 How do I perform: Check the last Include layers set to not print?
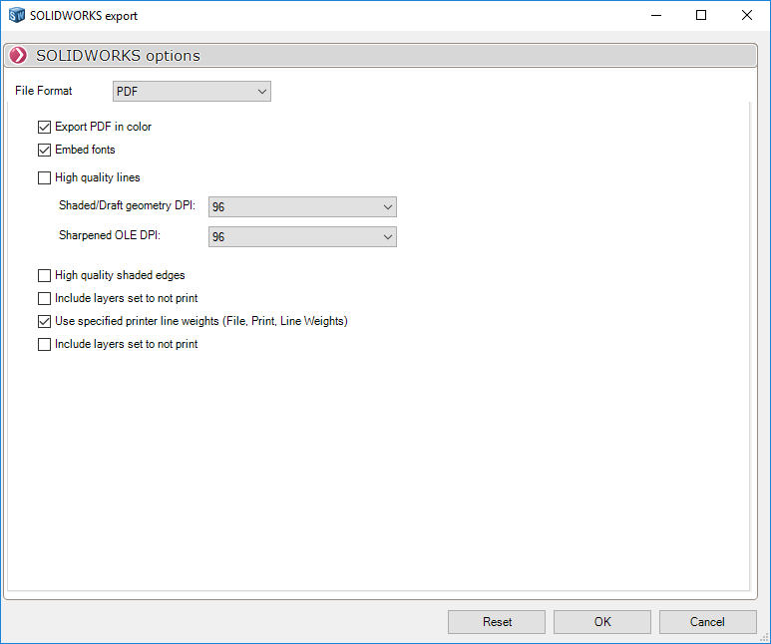(44, 345)
